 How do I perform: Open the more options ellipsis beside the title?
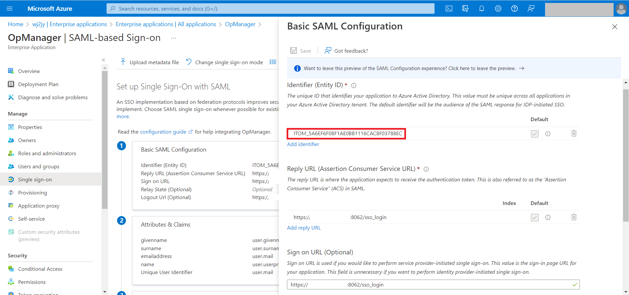coord(174,38)
